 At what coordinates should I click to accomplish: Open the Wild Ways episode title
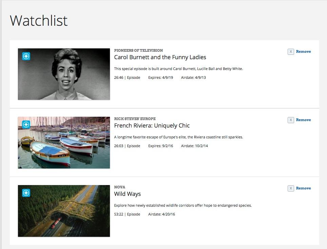tap(128, 194)
